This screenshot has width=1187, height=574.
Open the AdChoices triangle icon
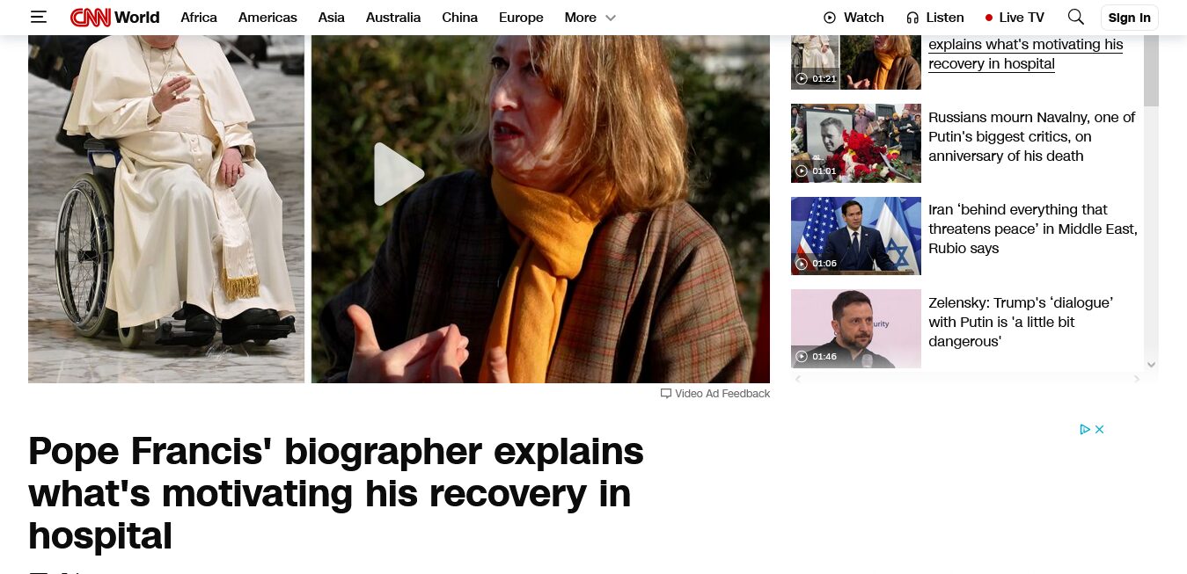[1085, 429]
